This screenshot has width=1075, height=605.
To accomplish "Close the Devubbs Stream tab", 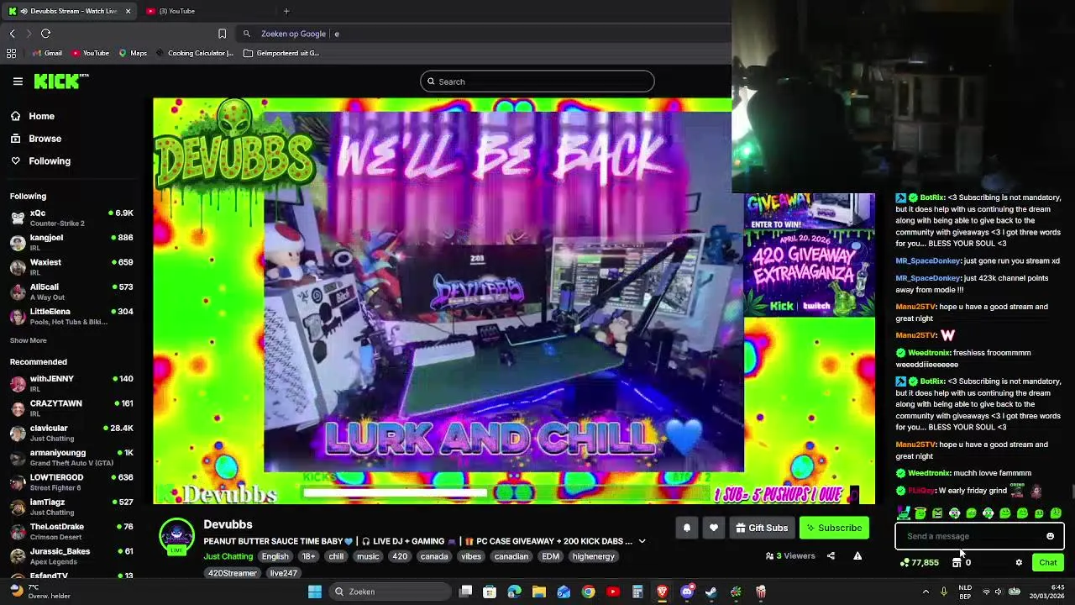I will [128, 11].
